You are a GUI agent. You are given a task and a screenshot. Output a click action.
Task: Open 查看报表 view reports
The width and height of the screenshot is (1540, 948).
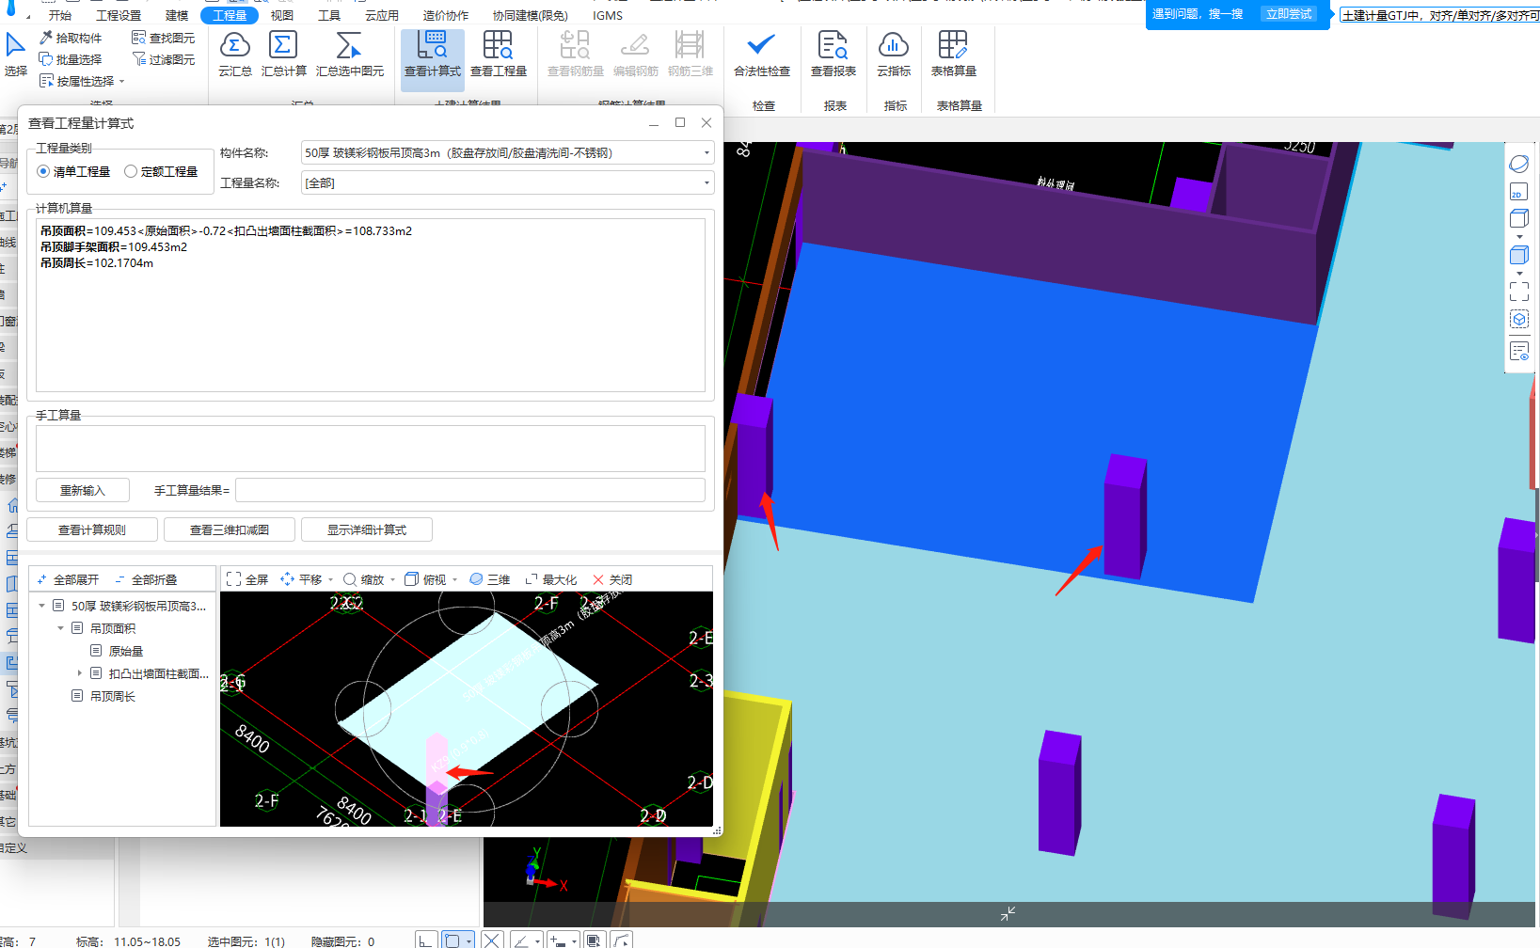coord(834,55)
